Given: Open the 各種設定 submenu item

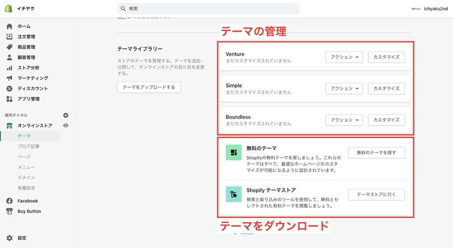Looking at the screenshot, I should [x=26, y=188].
